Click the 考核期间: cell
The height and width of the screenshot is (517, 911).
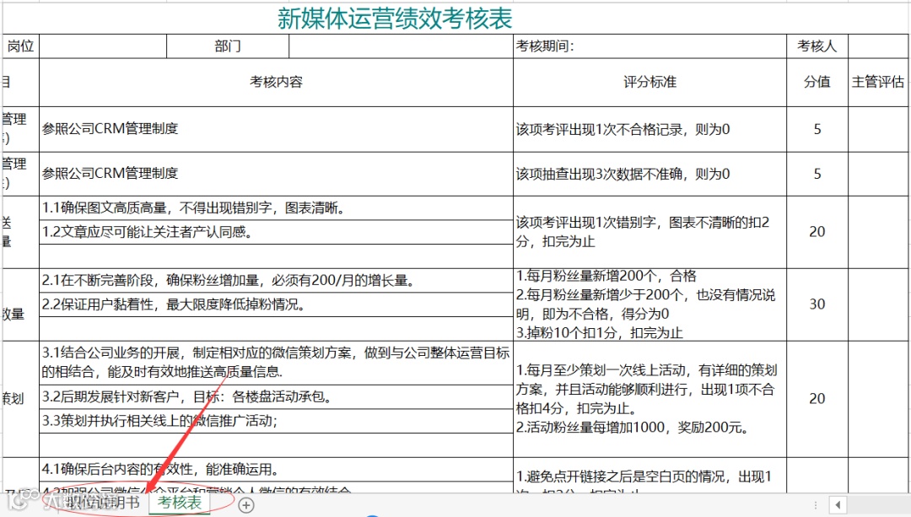(650, 46)
